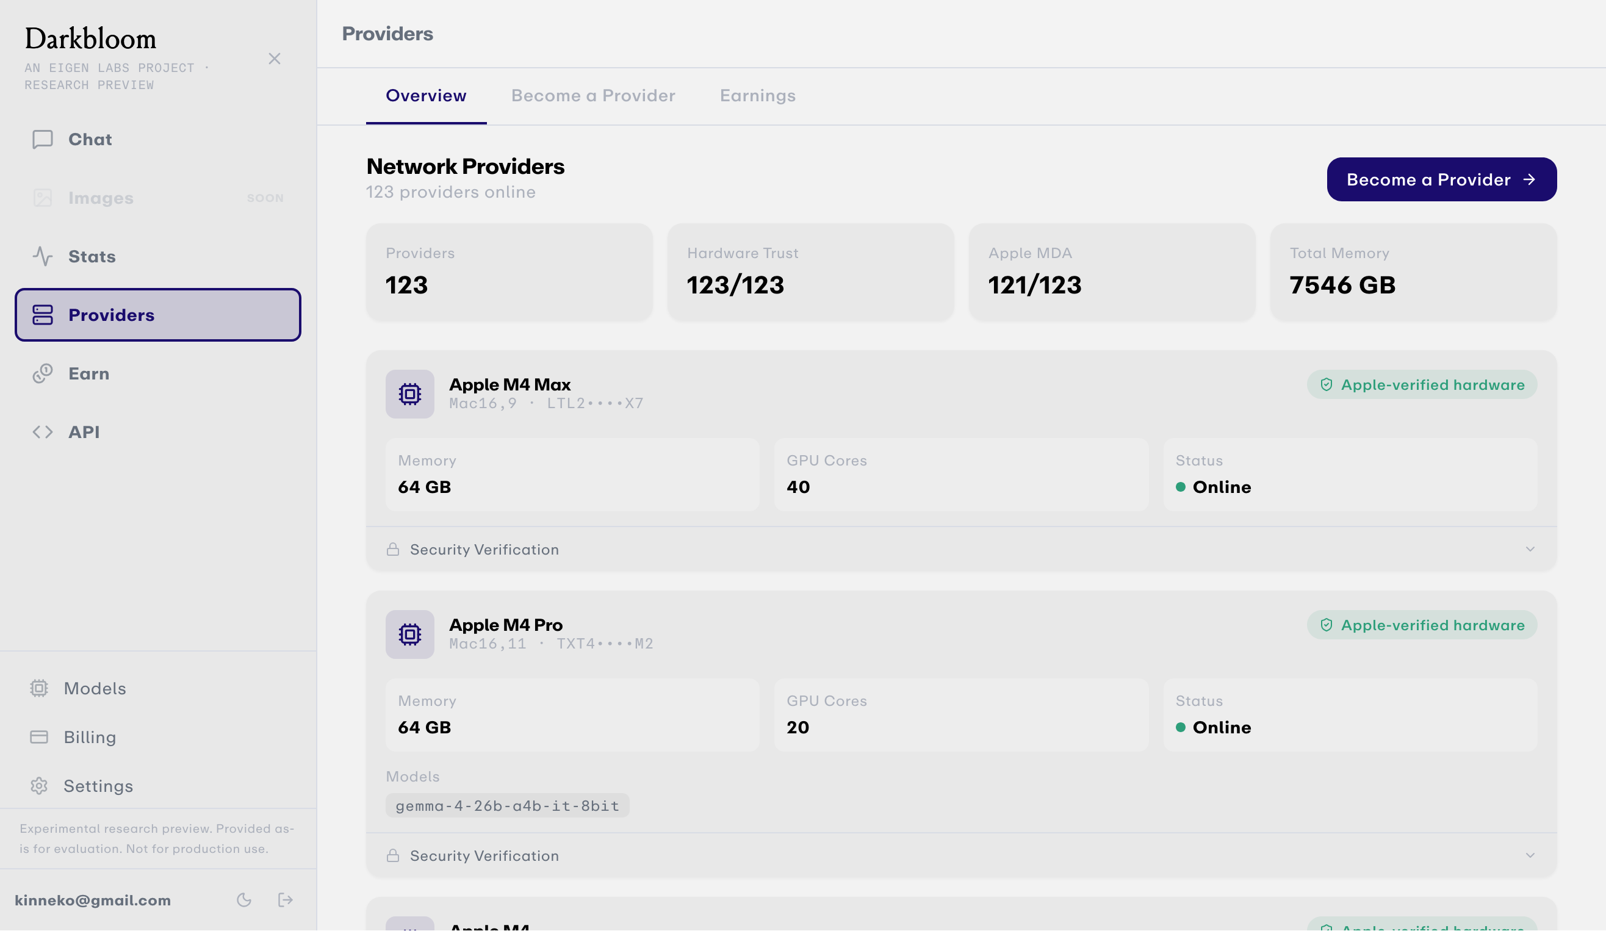This screenshot has width=1606, height=931.
Task: Click the lock icon on M4 Max Security Verification
Action: coord(393,549)
